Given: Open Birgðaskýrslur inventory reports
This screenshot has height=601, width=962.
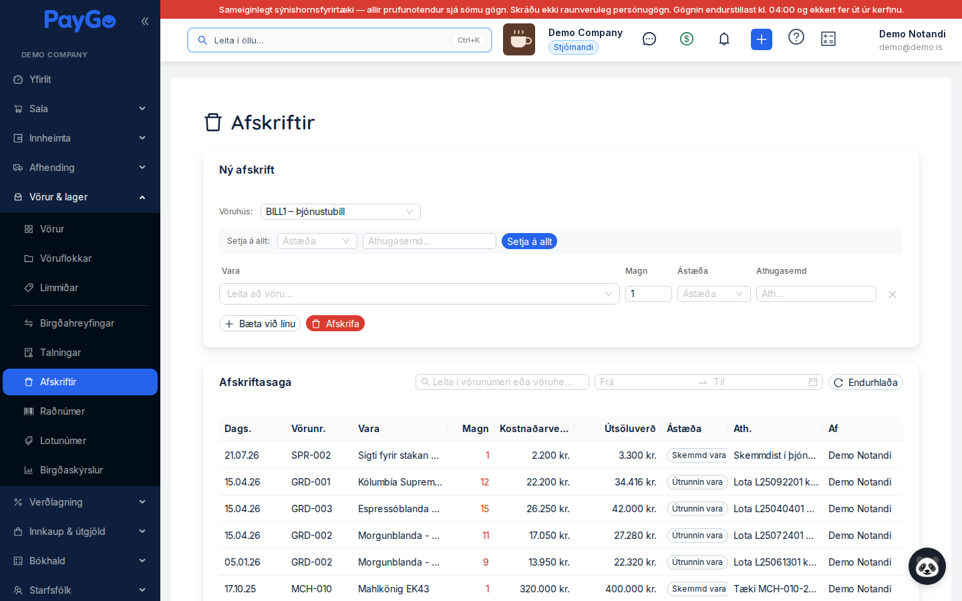Looking at the screenshot, I should [80, 470].
